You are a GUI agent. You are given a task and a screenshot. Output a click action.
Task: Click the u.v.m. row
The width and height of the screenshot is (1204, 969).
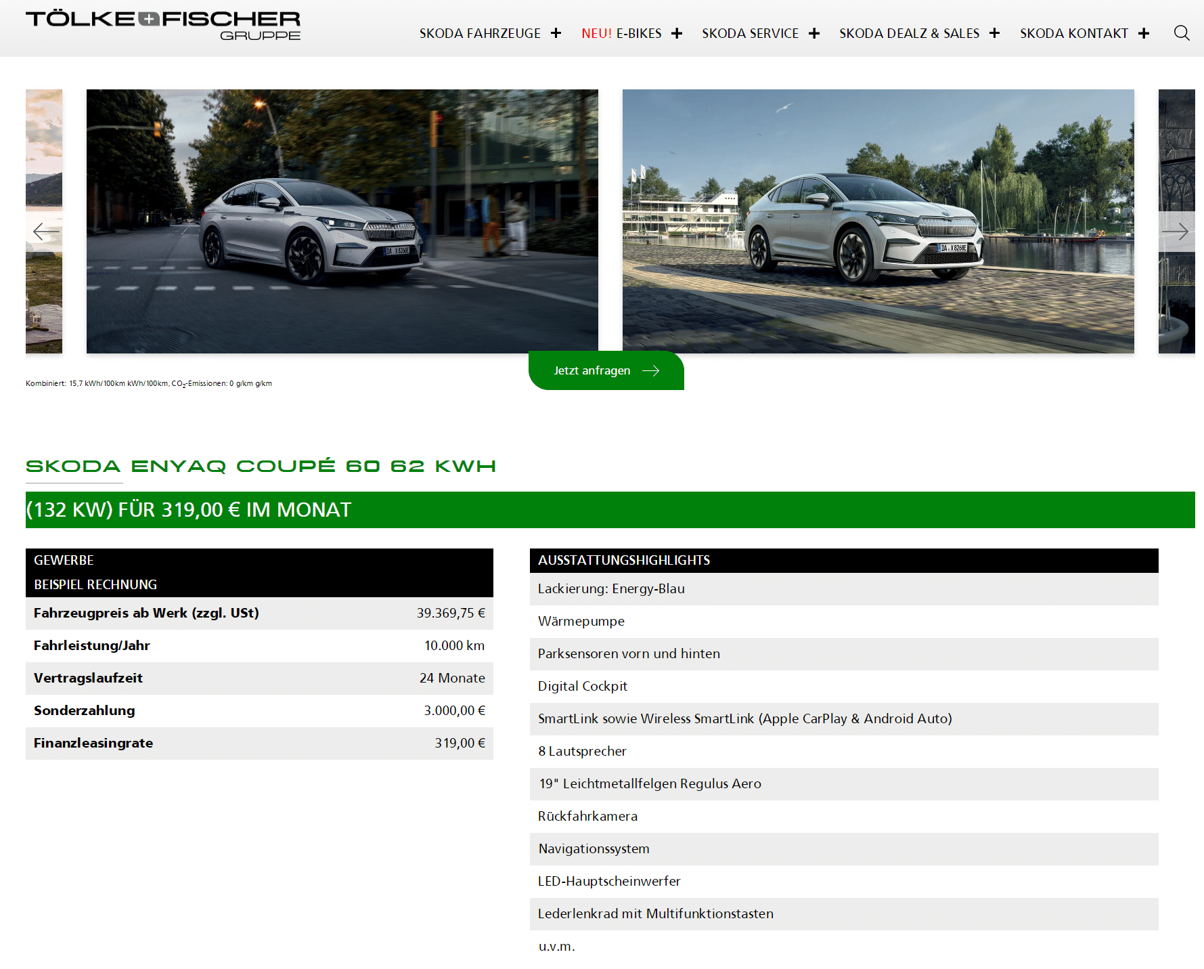pos(844,947)
